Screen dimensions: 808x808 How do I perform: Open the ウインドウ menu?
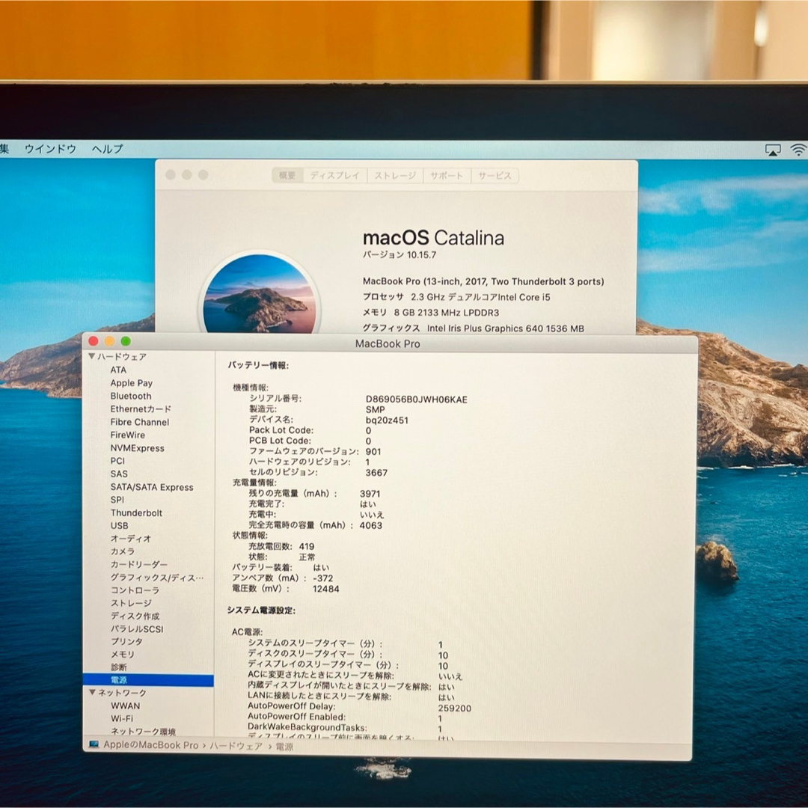click(51, 149)
